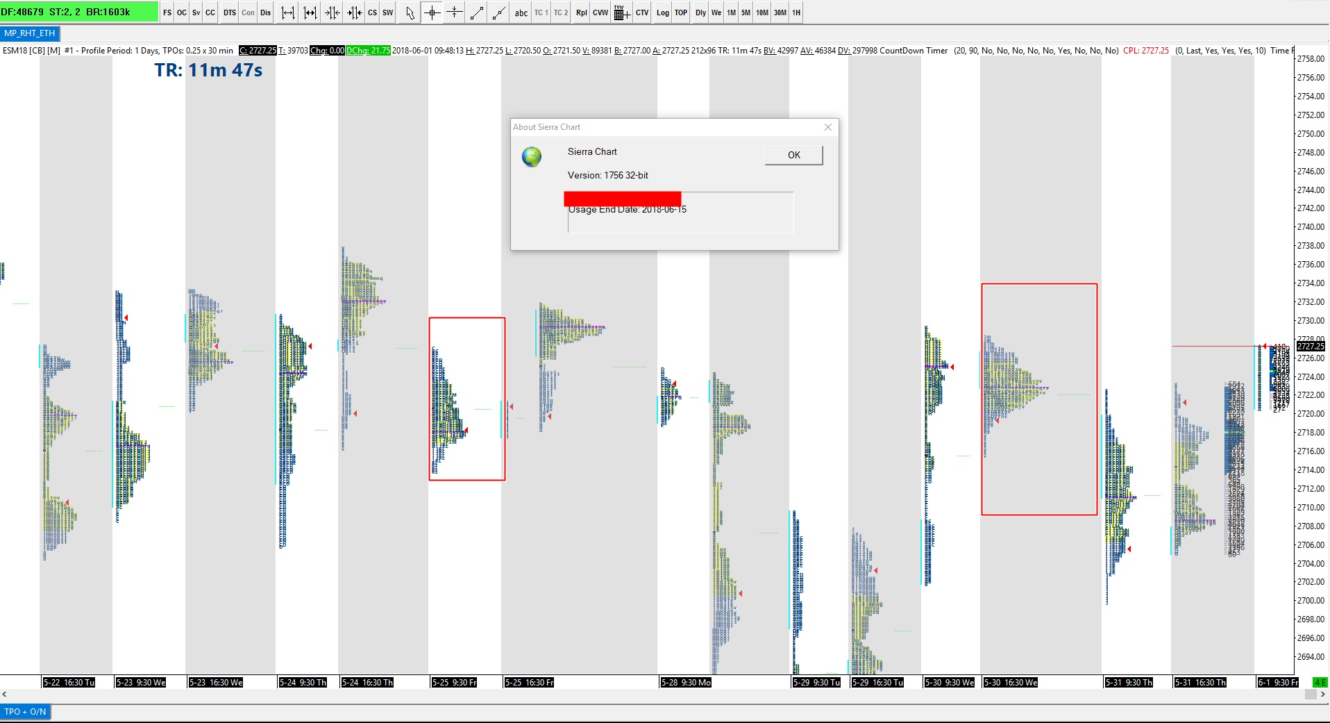Switch to the We weekly timeframe
Image resolution: width=1330 pixels, height=723 pixels.
[x=716, y=13]
